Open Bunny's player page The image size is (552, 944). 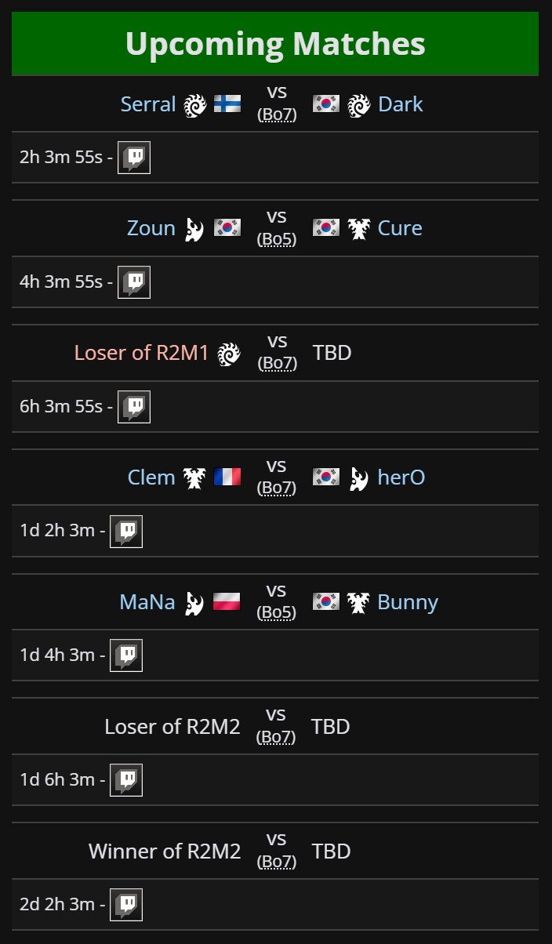coord(408,602)
